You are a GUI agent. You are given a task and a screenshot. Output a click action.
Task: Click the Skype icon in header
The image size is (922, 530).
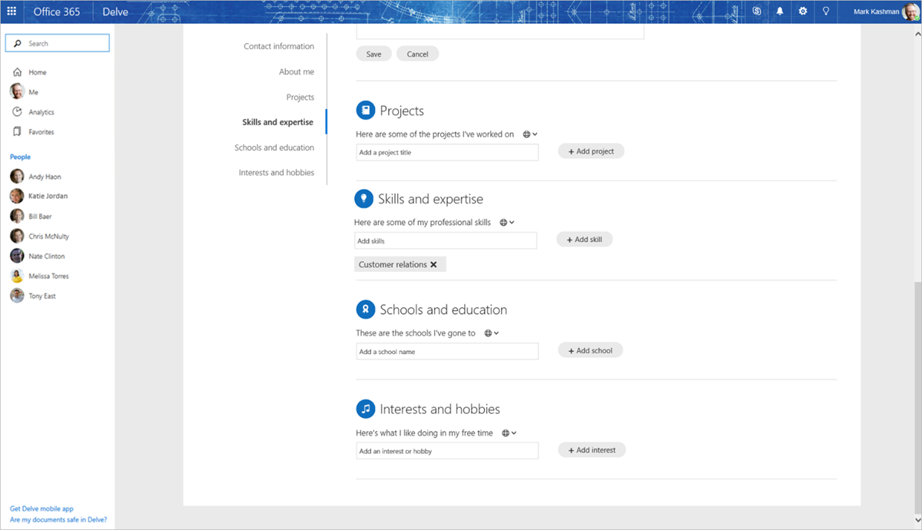click(x=757, y=12)
